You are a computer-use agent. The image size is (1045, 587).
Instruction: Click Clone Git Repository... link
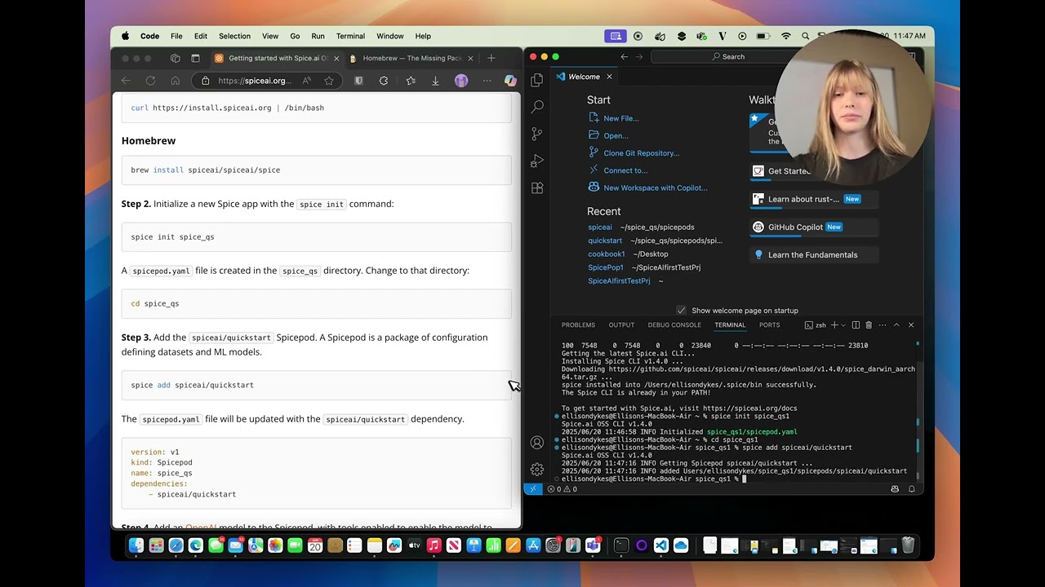641,153
